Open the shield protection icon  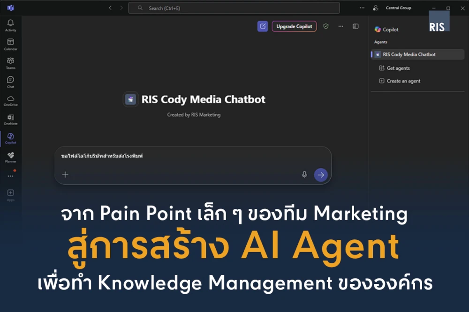click(326, 26)
